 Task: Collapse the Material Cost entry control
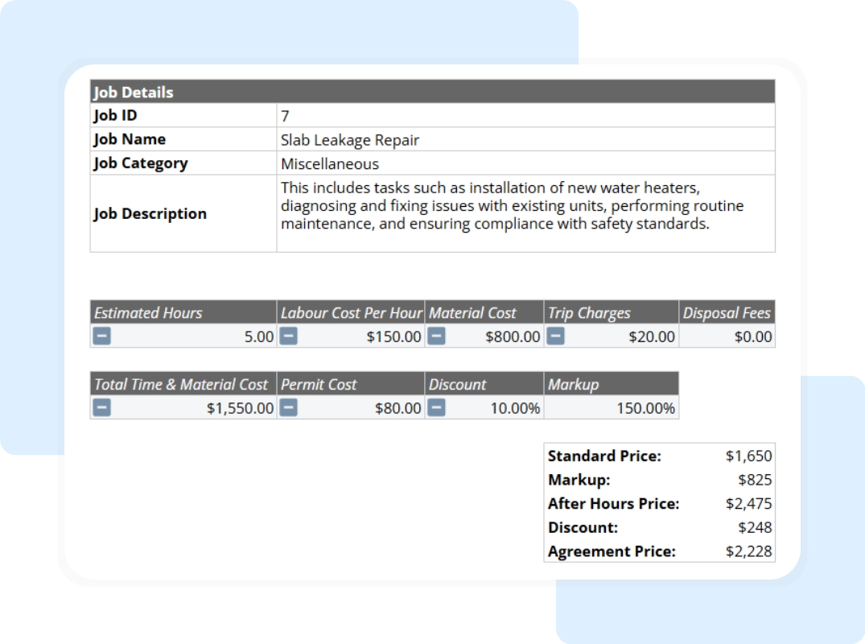click(437, 336)
